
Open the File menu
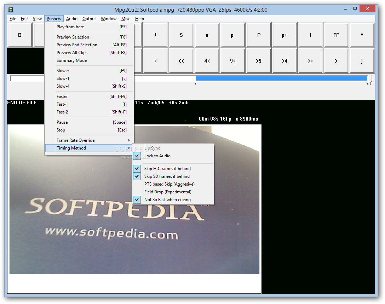tap(13, 19)
